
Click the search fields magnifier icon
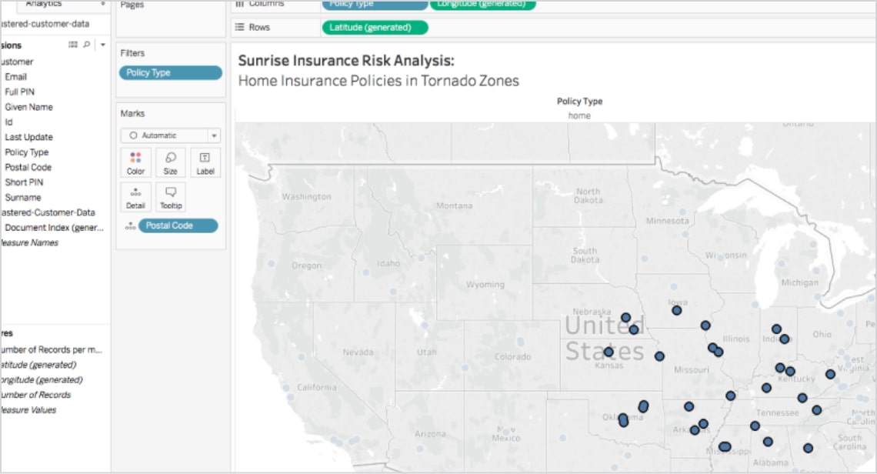click(x=86, y=45)
